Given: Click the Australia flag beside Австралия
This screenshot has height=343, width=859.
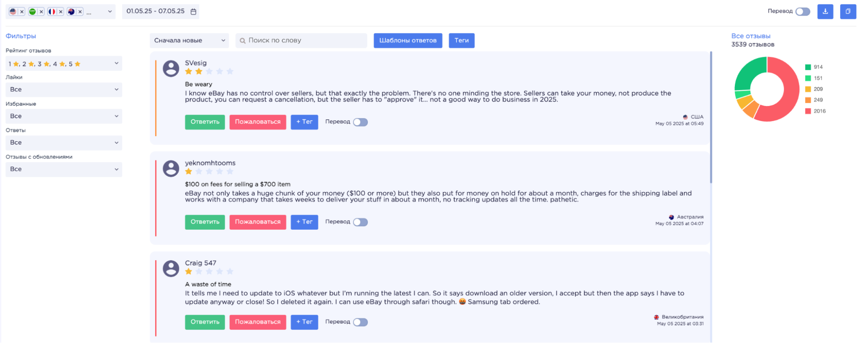Looking at the screenshot, I should [x=672, y=217].
